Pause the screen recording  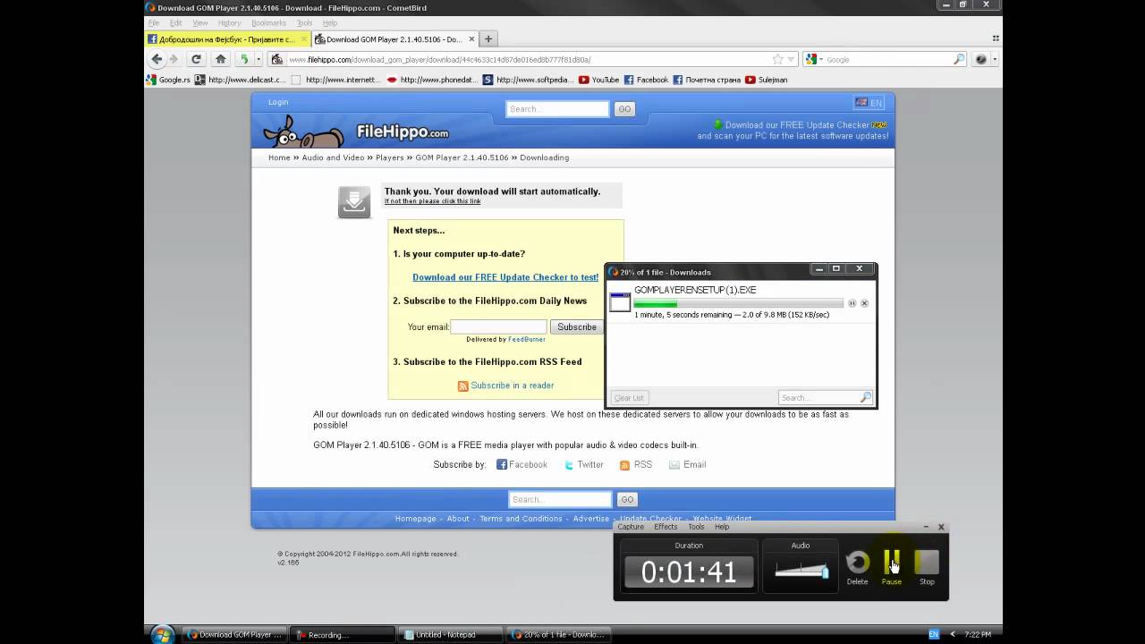892,567
